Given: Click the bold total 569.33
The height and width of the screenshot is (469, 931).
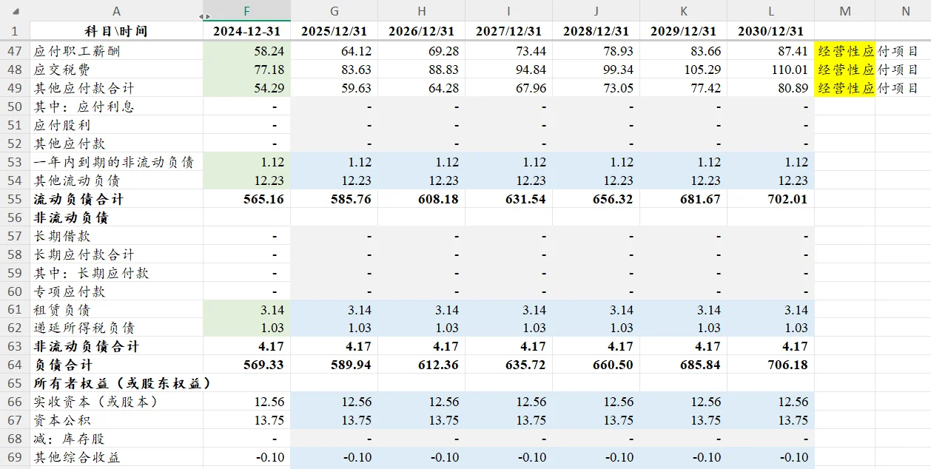Looking at the screenshot, I should tap(246, 365).
